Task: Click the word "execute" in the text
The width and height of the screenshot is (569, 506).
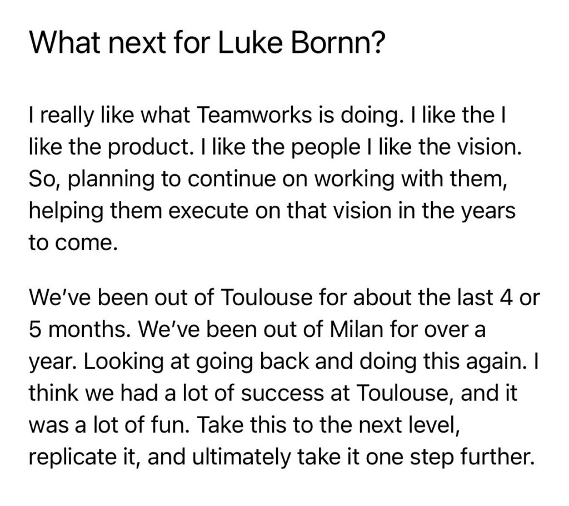Action: (x=182, y=211)
